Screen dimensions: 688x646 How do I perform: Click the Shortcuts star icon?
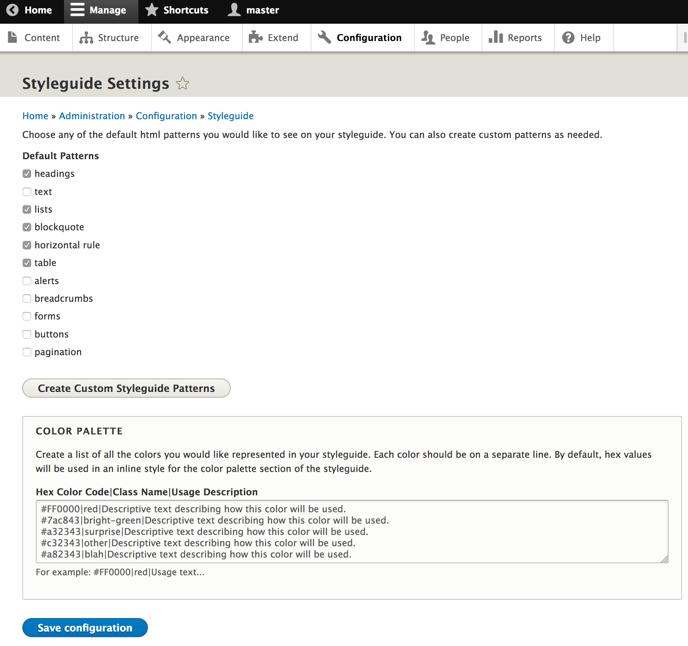151,10
